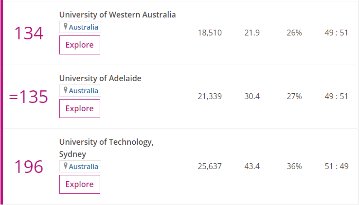Click the pin icon for University of Technology, Sydney
The image size is (359, 205).
pos(66,166)
